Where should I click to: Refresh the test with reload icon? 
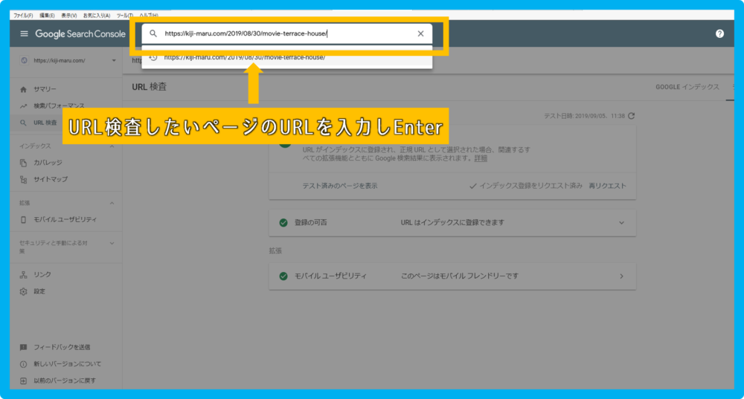631,116
